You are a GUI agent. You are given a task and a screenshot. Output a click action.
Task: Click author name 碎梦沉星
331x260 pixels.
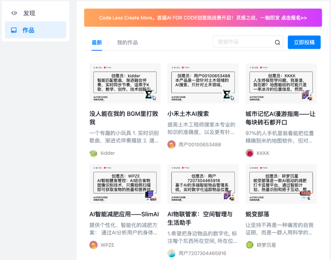[x=266, y=245]
